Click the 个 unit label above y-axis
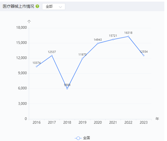Viewport: 167px width, 141px height. [29, 22]
